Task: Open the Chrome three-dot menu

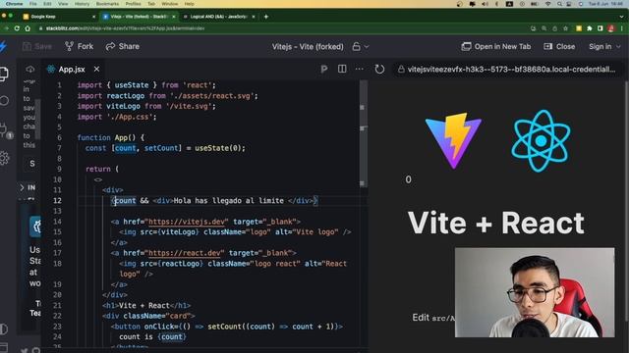Action: coord(622,28)
